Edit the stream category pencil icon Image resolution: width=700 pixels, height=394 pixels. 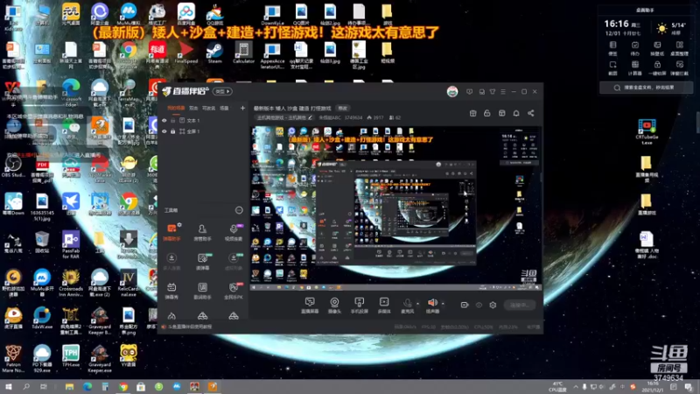point(311,118)
